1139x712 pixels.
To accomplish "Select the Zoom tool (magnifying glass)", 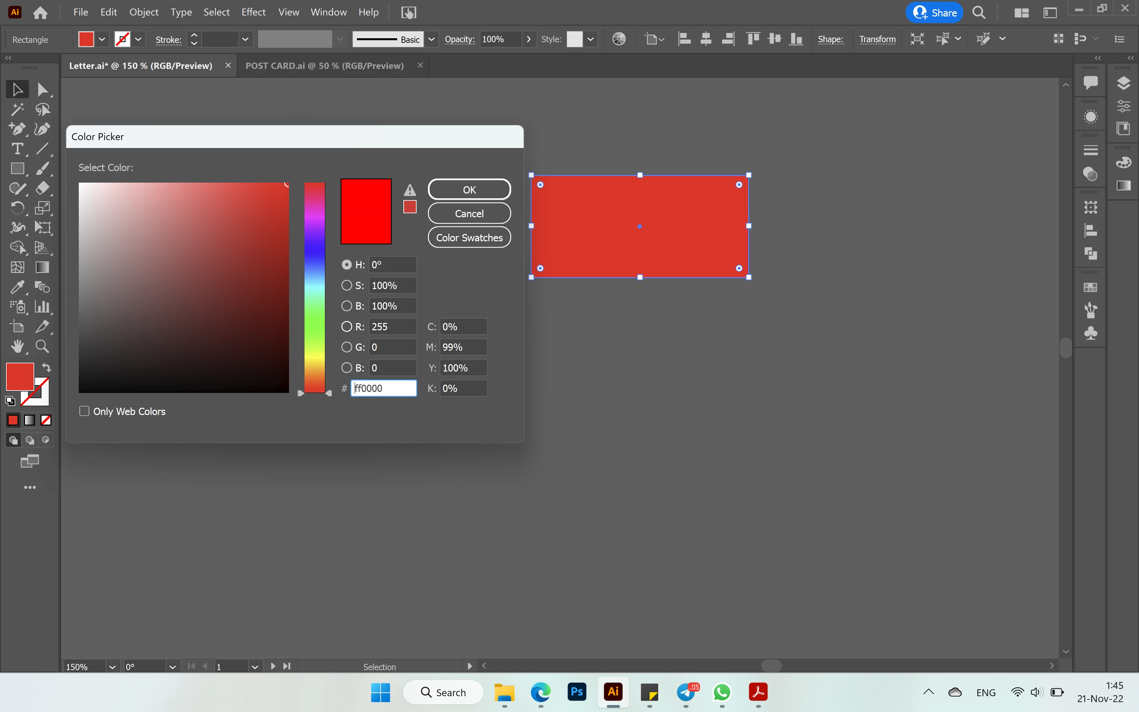I will pyautogui.click(x=43, y=346).
